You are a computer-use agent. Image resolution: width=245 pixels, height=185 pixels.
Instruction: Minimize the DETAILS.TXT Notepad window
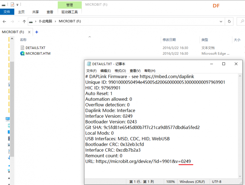click(x=212, y=64)
